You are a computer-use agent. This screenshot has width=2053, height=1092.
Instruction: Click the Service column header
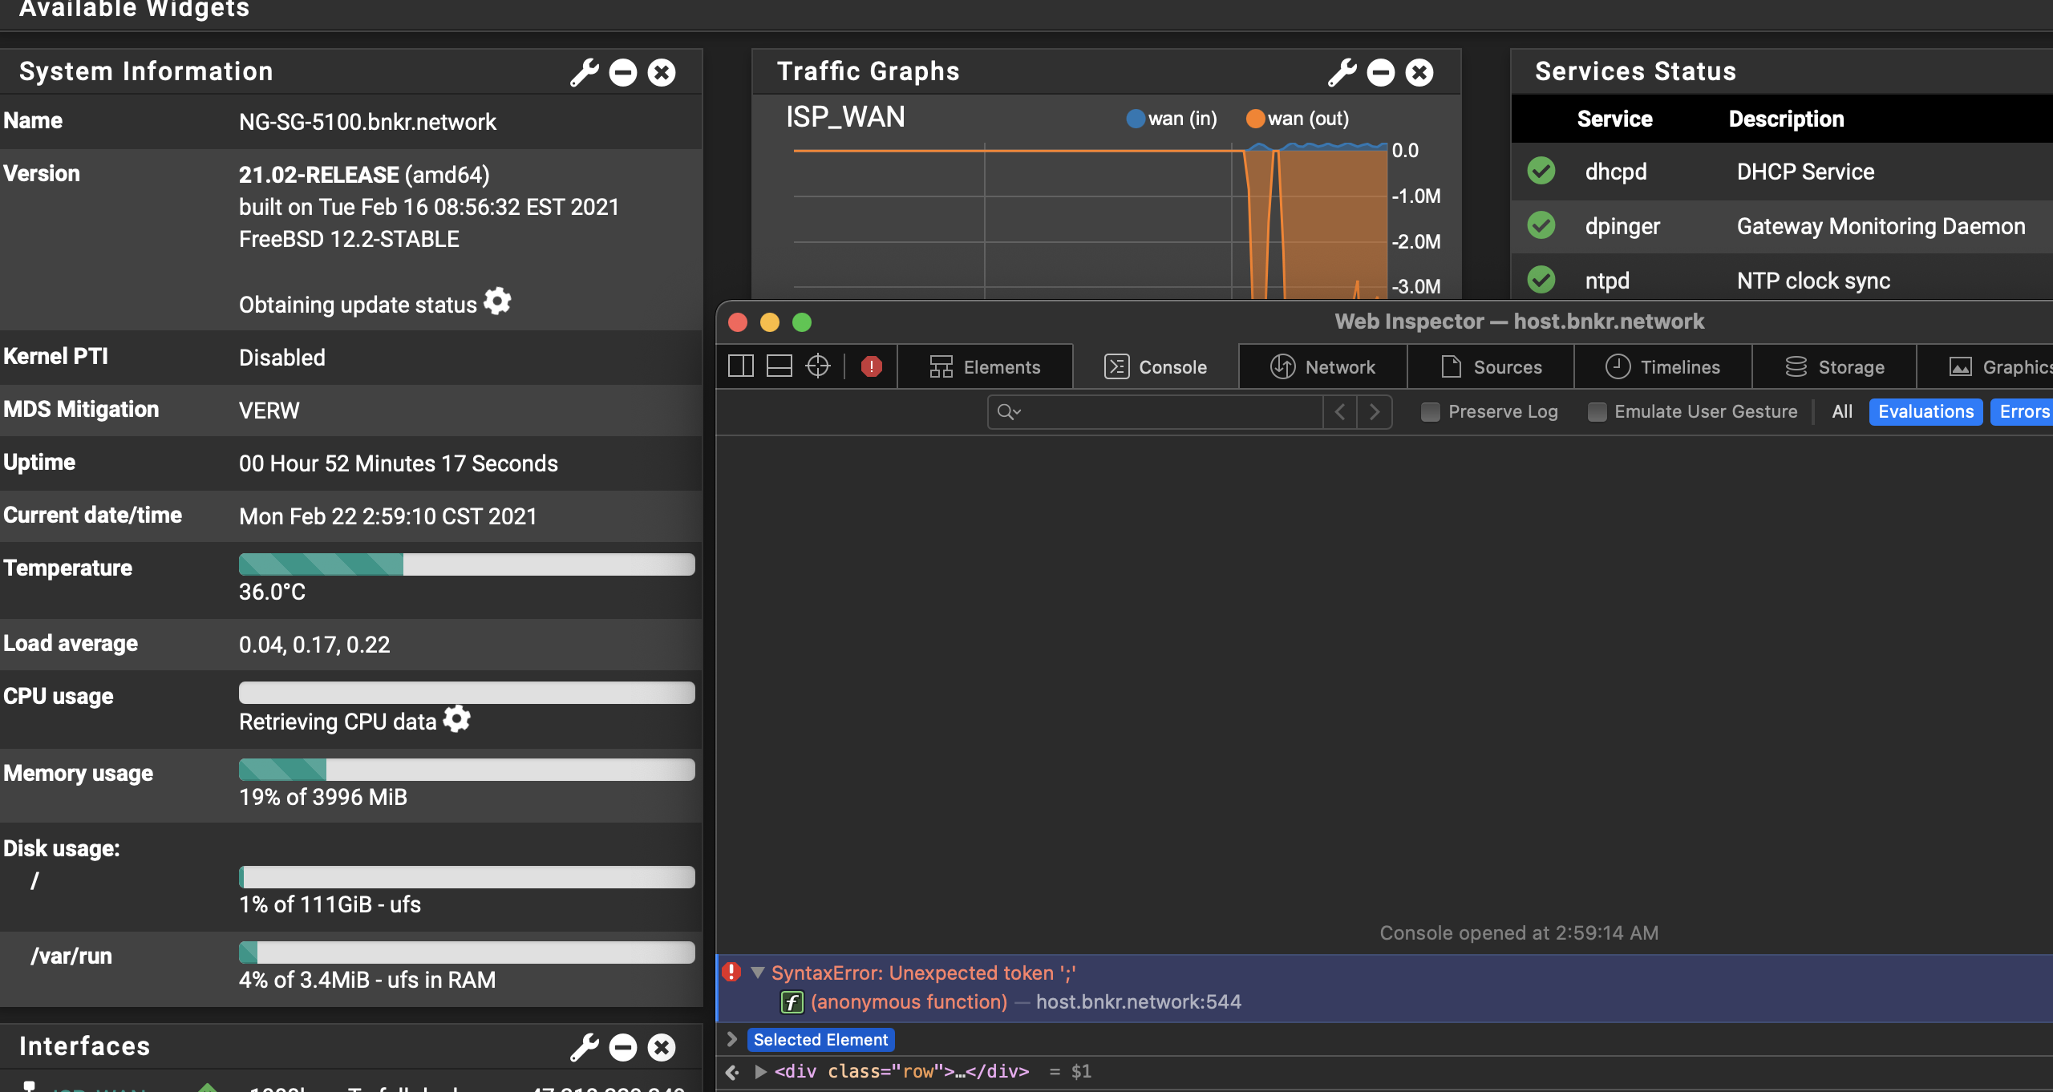[x=1614, y=119]
